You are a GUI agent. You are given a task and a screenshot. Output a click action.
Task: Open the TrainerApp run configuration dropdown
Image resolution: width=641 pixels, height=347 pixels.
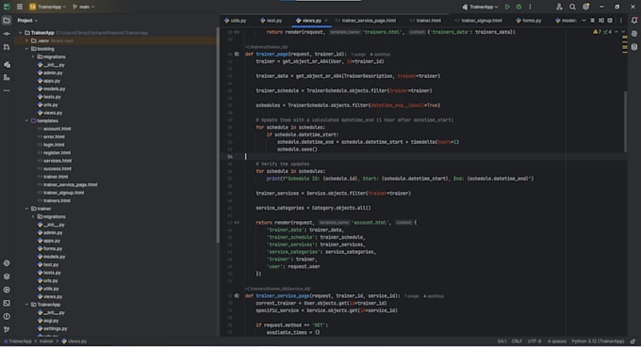pos(481,7)
